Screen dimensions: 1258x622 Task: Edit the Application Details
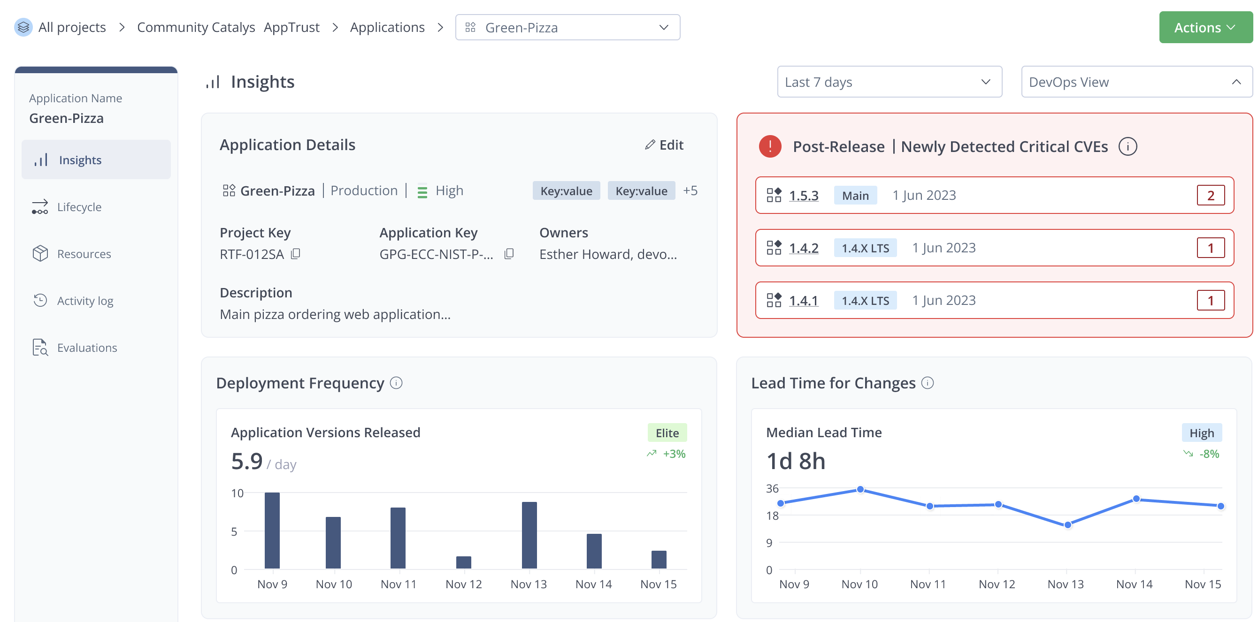point(664,145)
